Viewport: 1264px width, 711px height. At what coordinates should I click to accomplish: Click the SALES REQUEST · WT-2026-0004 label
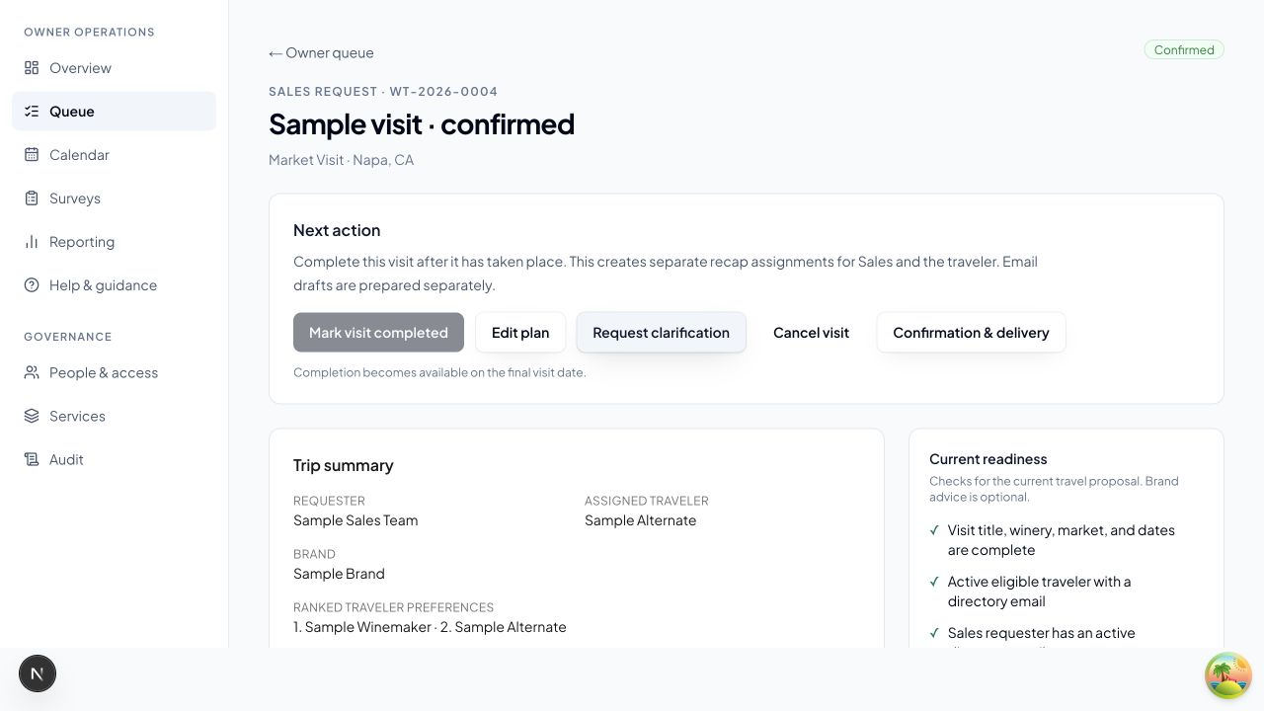[x=383, y=92]
